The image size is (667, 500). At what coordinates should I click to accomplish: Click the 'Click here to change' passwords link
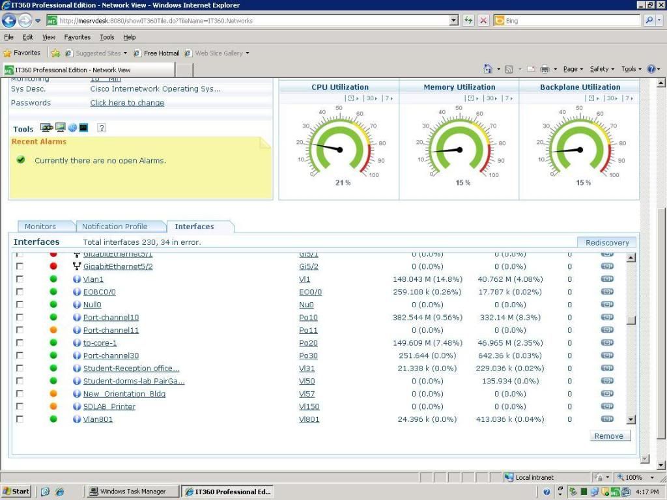coord(127,102)
